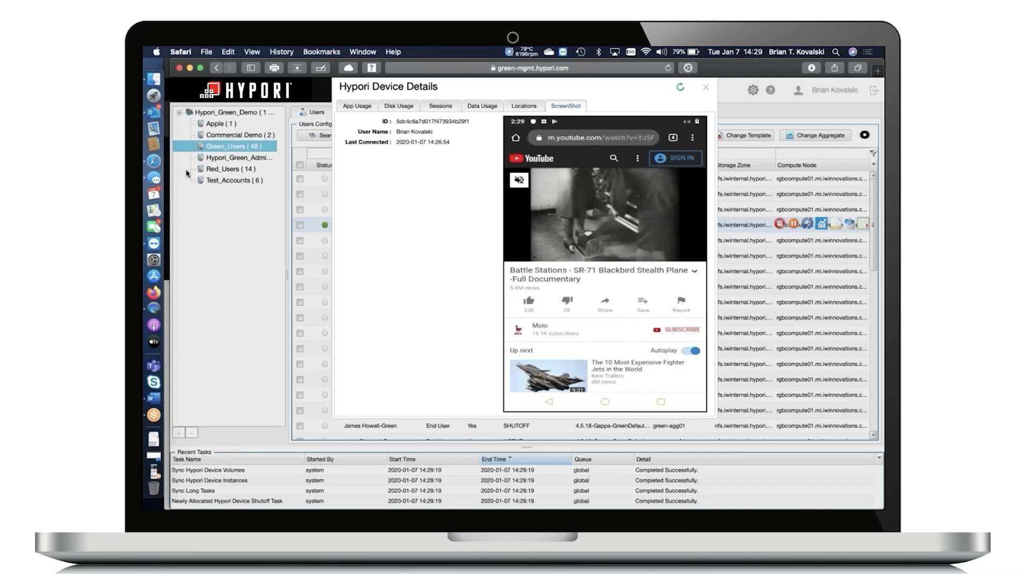Switch to the Disk Usage tab
The image size is (1026, 574).
[399, 106]
